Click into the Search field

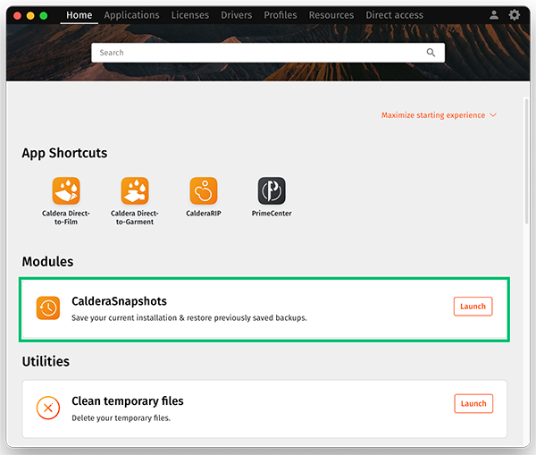pyautogui.click(x=268, y=53)
